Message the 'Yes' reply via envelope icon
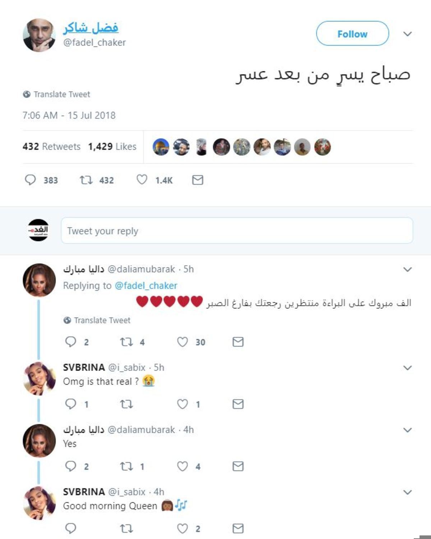 238,466
